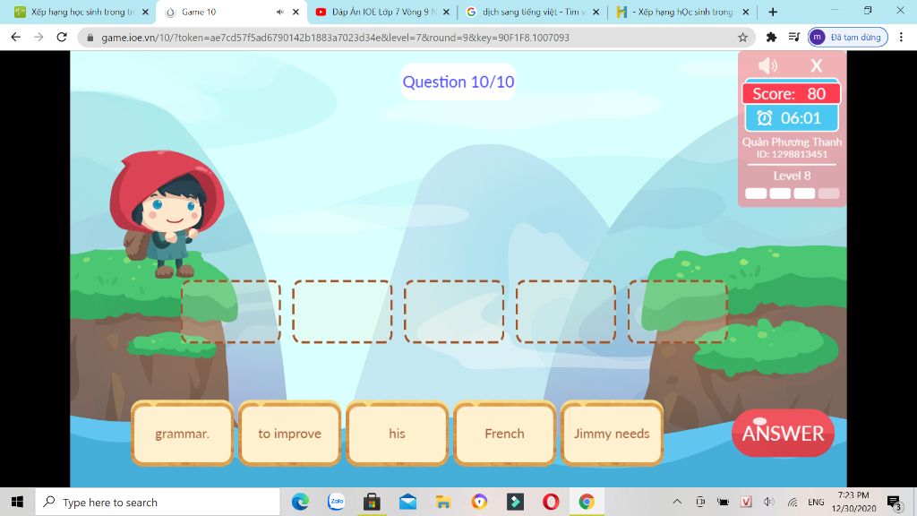Image resolution: width=917 pixels, height=516 pixels.
Task: Open Google Chrome from the taskbar
Action: click(587, 502)
